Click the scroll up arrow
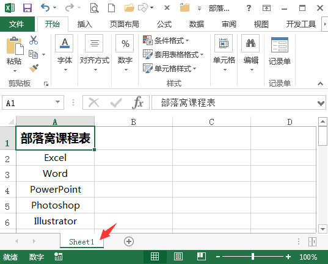 [x=323, y=121]
